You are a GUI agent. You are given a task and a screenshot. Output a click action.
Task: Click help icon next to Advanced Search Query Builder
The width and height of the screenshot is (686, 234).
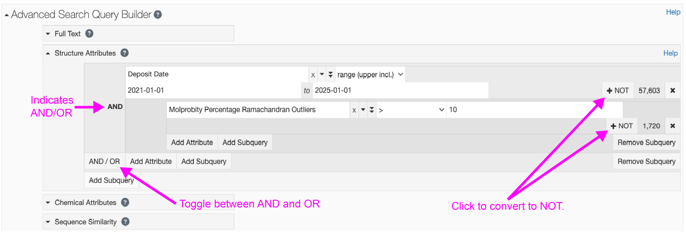click(x=158, y=15)
